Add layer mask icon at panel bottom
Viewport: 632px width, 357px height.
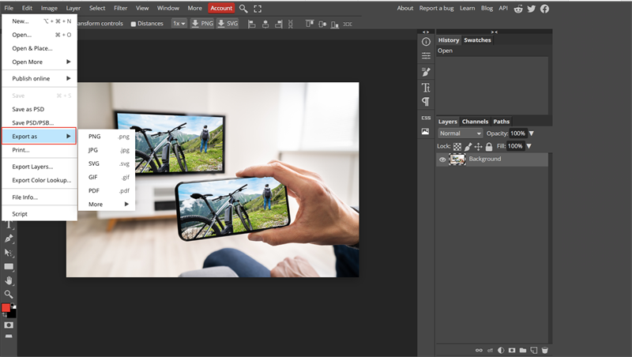(x=512, y=350)
